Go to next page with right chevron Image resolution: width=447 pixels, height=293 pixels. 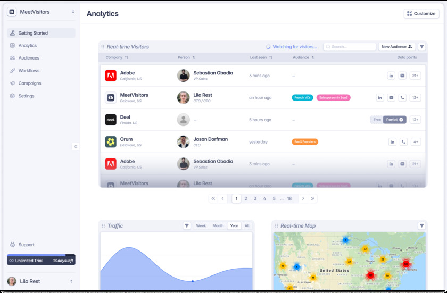[303, 198]
